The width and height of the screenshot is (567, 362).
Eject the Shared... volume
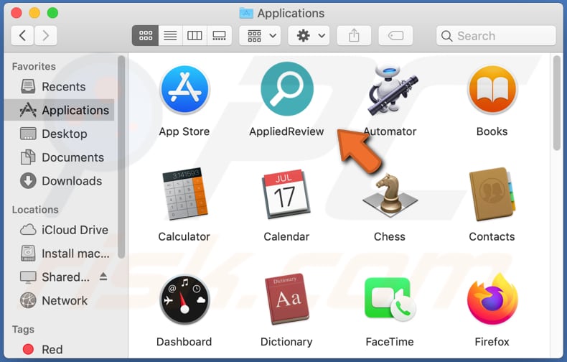(103, 277)
